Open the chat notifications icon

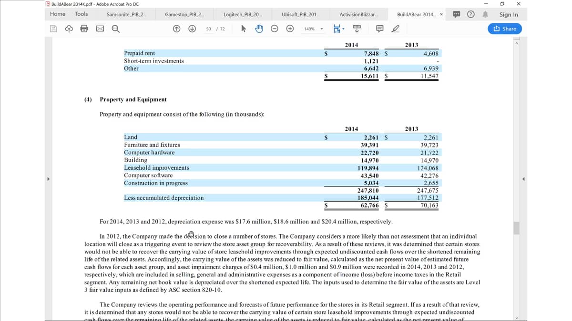pyautogui.click(x=456, y=14)
